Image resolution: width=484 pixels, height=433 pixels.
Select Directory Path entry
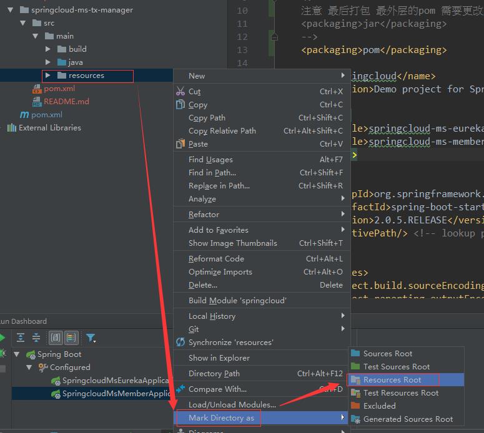(x=262, y=374)
